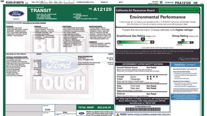Click 'DARK PALAZZO GRAY VINYL' interior text

[87, 19]
